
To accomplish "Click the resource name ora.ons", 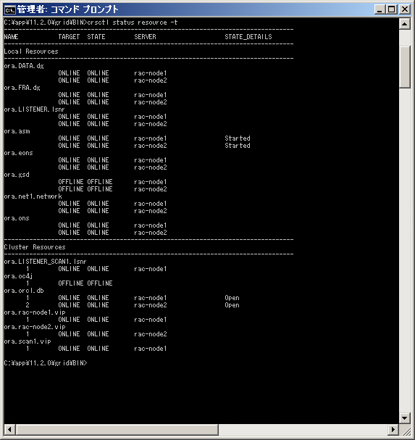I will [x=17, y=218].
